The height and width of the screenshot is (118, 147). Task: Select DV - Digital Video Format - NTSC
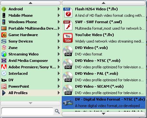(x=104, y=103)
